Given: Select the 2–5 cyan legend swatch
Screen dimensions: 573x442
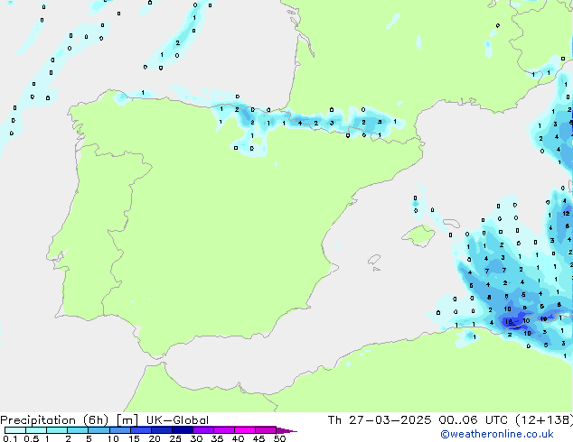Looking at the screenshot, I should (x=78, y=430).
